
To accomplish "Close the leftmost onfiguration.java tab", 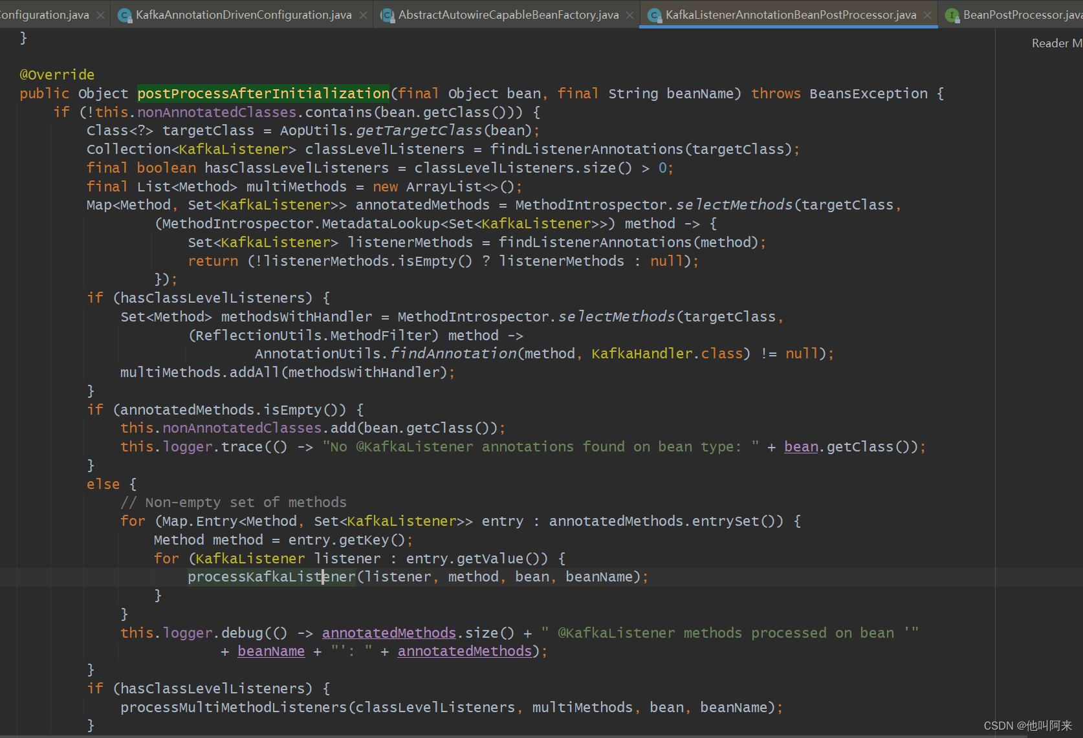I will pos(100,15).
